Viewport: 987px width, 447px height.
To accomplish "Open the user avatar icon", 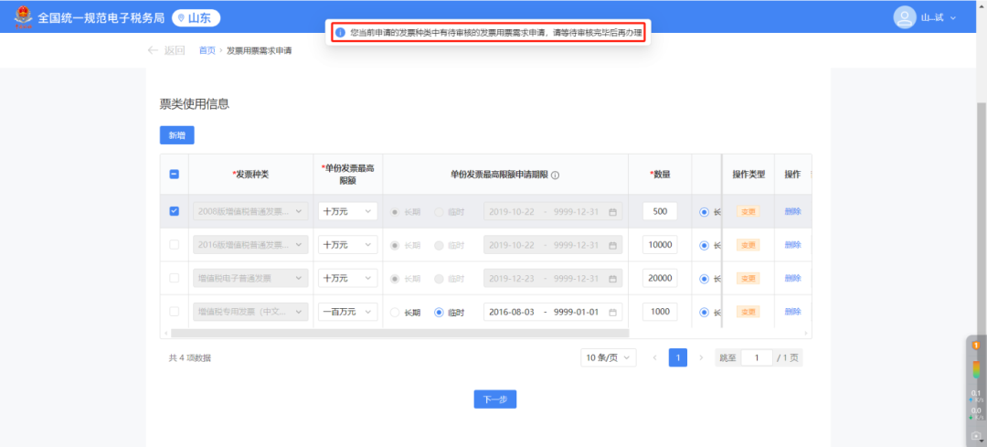I will 904,17.
